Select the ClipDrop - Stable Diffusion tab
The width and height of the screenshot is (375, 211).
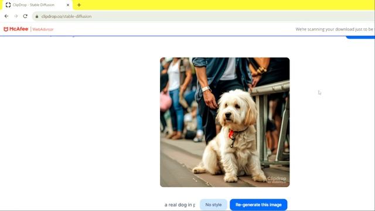[x=37, y=5]
